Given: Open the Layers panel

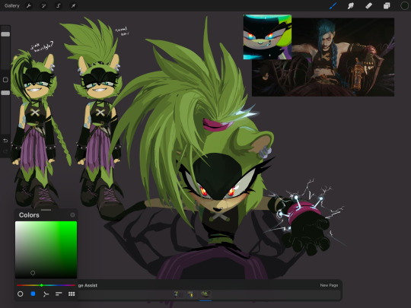Looking at the screenshot, I should (x=387, y=6).
